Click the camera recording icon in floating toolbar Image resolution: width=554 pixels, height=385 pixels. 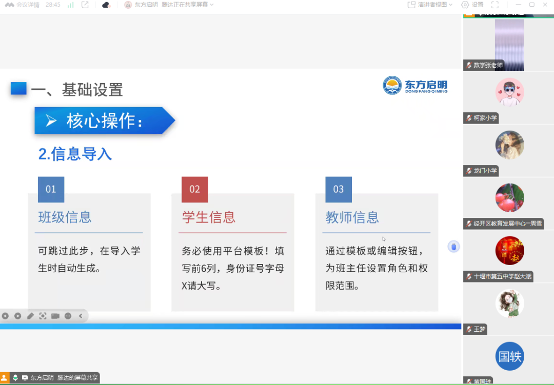pyautogui.click(x=55, y=316)
